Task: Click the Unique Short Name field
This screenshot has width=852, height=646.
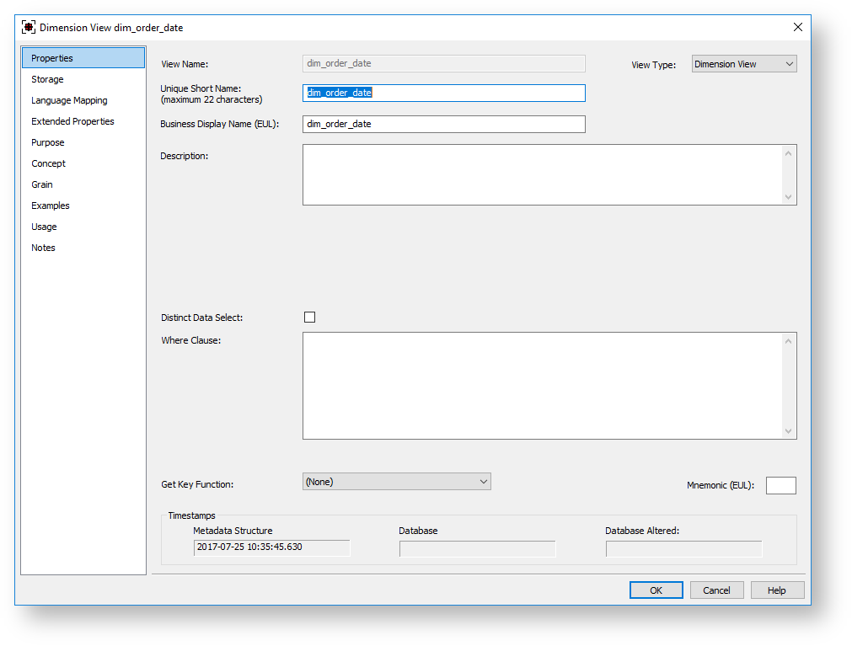Action: click(443, 93)
